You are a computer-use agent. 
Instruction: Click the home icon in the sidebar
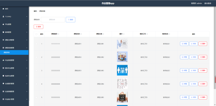(x=3, y=9)
